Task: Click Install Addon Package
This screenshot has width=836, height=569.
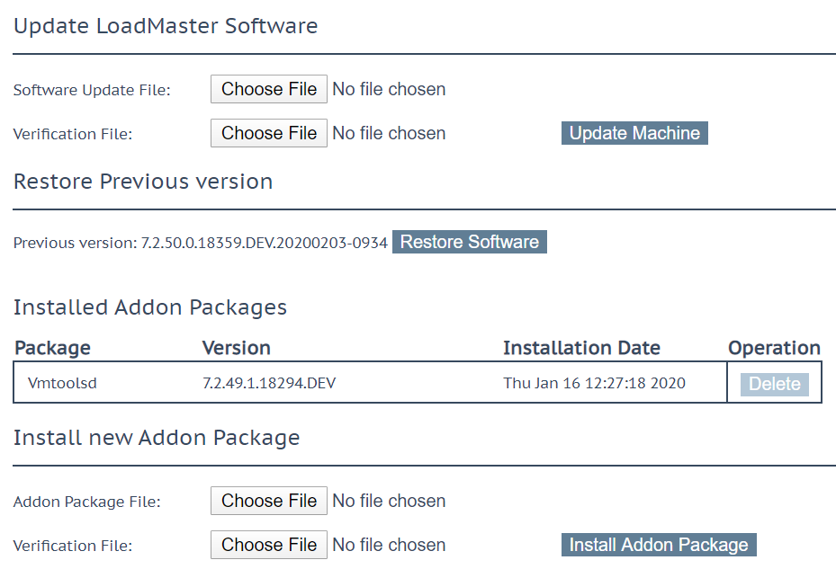Action: point(659,545)
